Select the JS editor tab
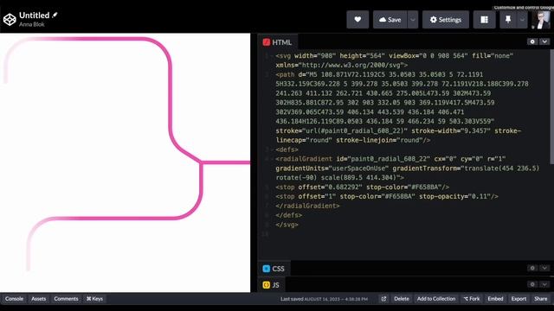 click(x=271, y=285)
